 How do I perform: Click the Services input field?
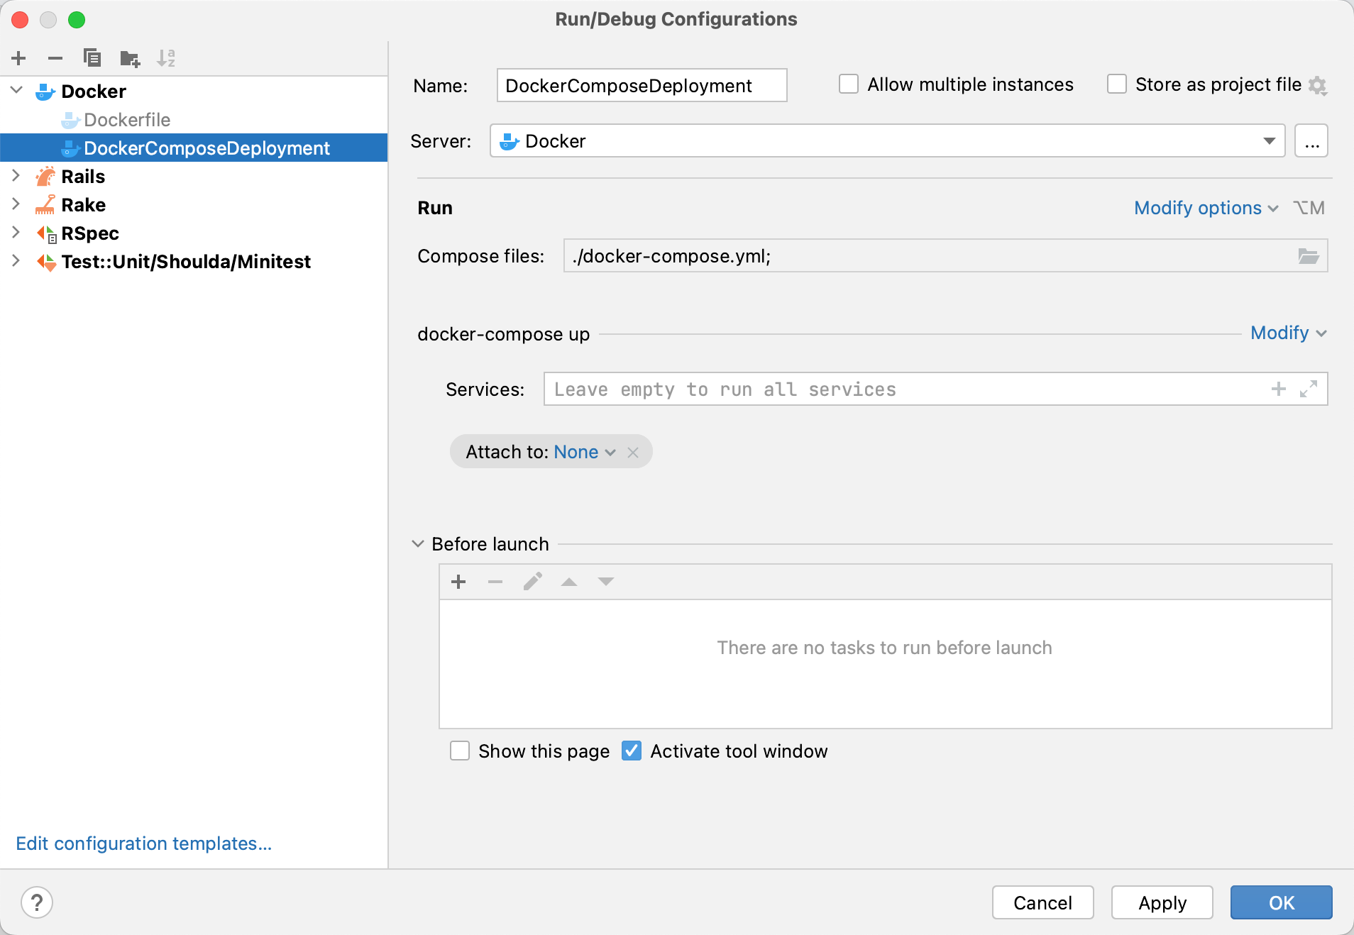[x=852, y=389]
